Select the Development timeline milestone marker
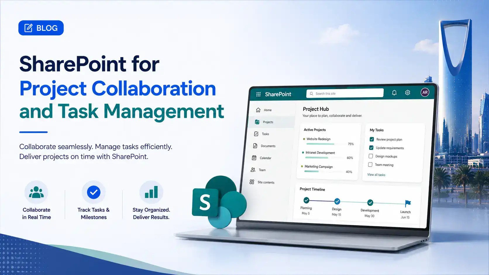The height and width of the screenshot is (275, 489). (x=370, y=203)
